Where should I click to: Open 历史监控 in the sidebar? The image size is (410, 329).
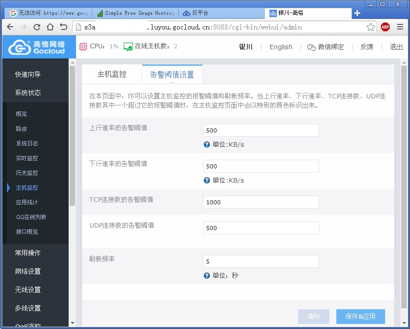pyautogui.click(x=27, y=173)
